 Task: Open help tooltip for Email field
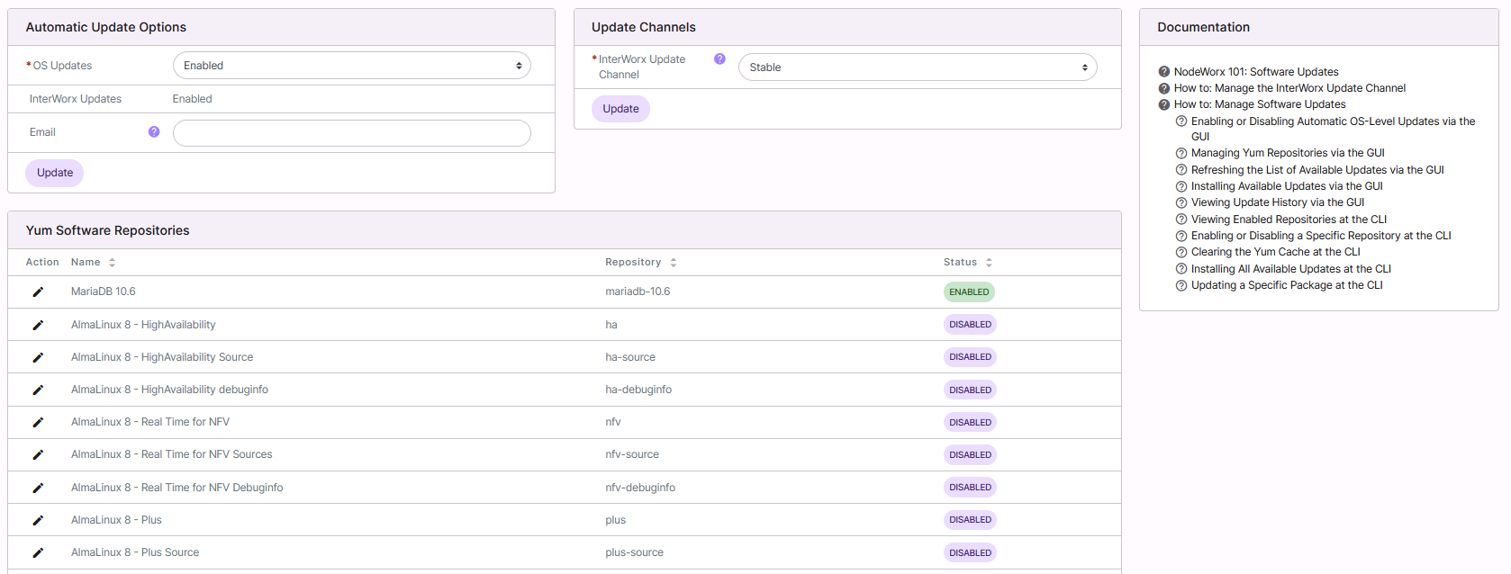[154, 132]
